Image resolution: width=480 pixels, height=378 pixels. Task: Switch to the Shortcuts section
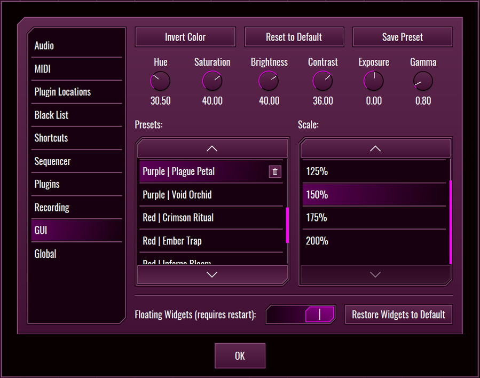[76, 138]
